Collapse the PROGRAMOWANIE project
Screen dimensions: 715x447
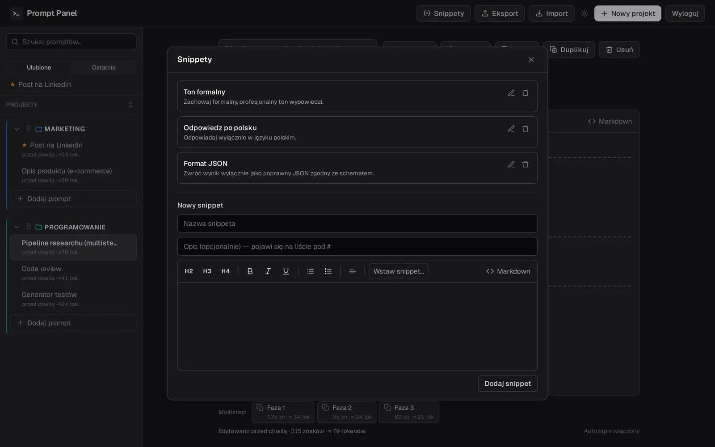[17, 227]
